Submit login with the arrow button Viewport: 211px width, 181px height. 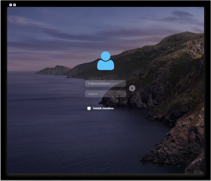(x=132, y=88)
